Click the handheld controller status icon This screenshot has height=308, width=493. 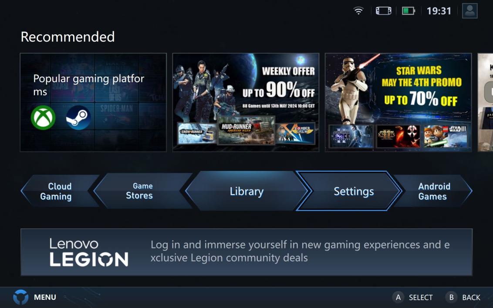384,11
